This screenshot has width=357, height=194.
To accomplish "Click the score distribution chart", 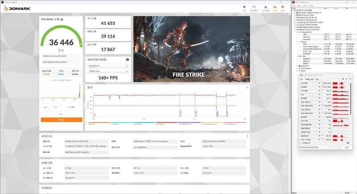I will [61, 91].
